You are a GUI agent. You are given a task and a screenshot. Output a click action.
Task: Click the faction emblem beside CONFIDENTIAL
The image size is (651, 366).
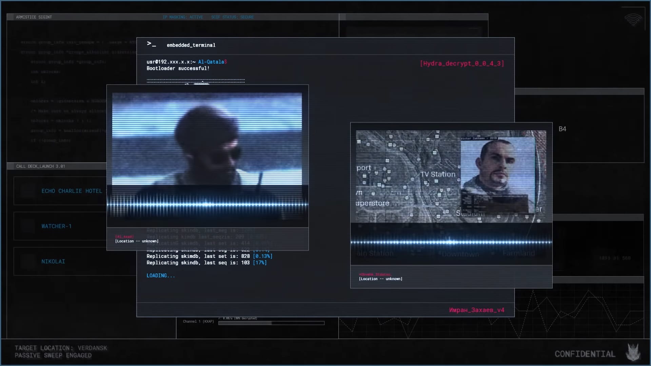coord(633,352)
